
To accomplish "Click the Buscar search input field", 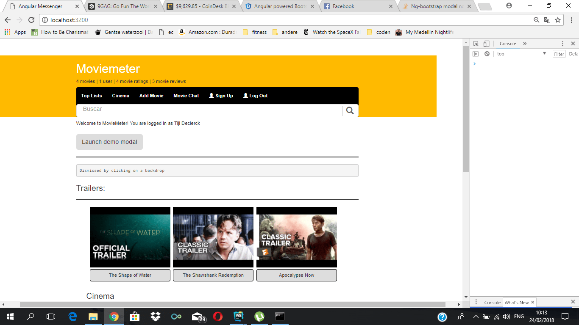I will coord(209,110).
